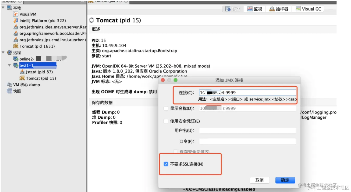Switch to the 监视 tab

255,9
